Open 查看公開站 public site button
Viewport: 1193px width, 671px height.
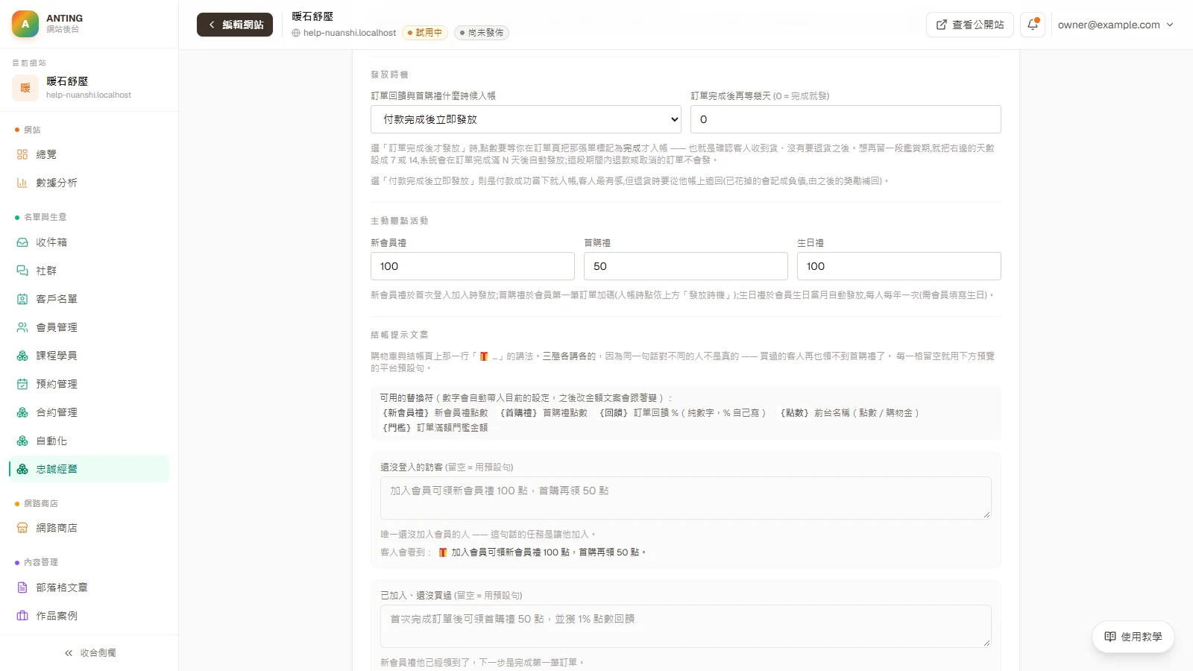970,25
